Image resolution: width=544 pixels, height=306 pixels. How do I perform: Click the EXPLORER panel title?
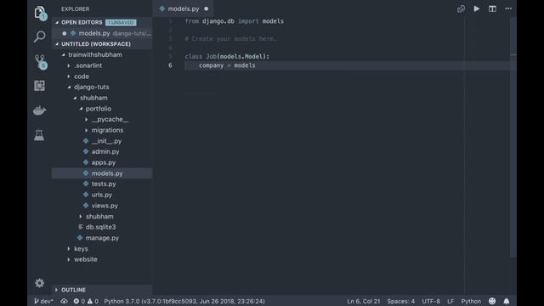coord(76,9)
